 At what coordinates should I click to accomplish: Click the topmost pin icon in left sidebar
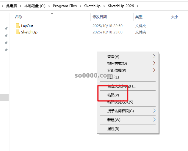(6, 28)
